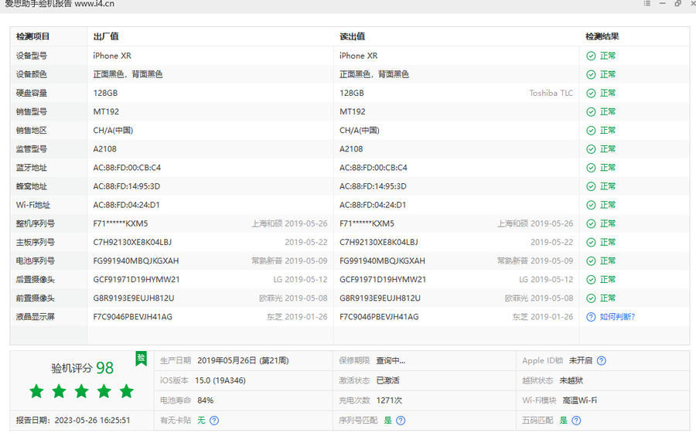Click GCF91971D19HYMW21 in the 读出值 column

[x=383, y=280]
